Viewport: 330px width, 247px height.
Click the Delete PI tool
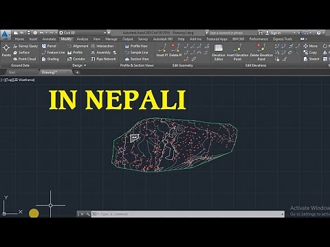point(175,50)
